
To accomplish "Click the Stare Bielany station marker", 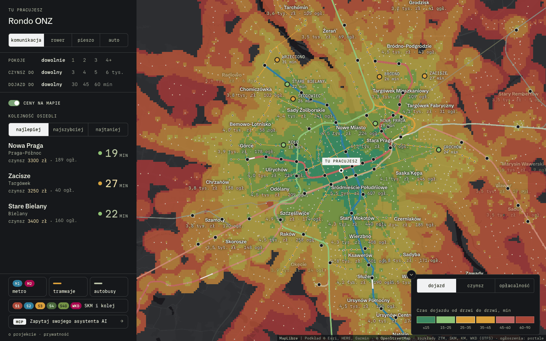I will click(x=287, y=84).
